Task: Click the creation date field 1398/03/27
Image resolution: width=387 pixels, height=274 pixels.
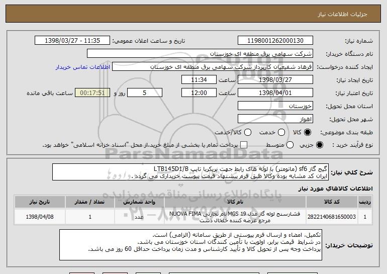Action: [x=275, y=80]
